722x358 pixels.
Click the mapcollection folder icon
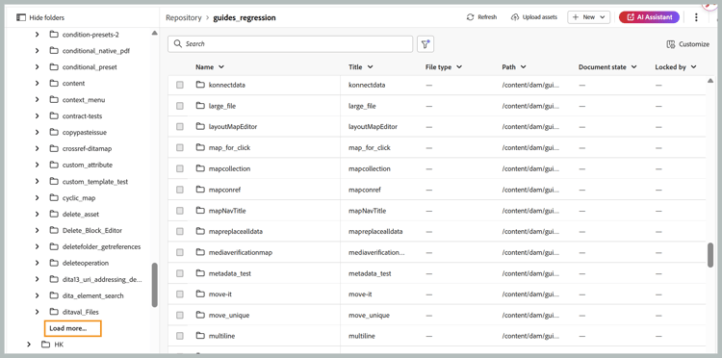click(x=200, y=168)
